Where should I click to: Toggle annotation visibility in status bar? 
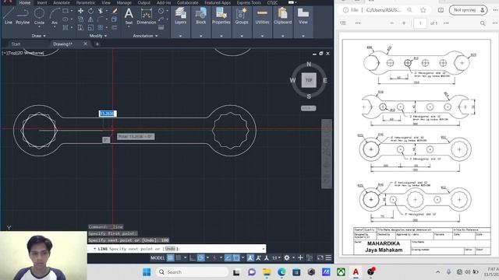tap(250, 257)
